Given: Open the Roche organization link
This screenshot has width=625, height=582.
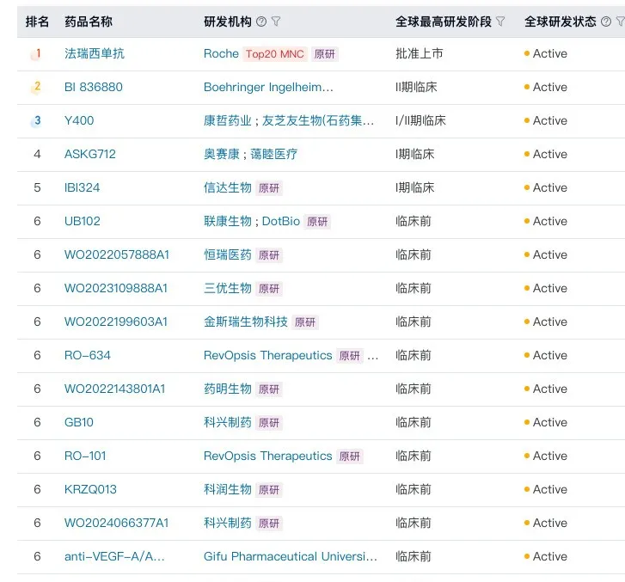Looking at the screenshot, I should tap(221, 53).
